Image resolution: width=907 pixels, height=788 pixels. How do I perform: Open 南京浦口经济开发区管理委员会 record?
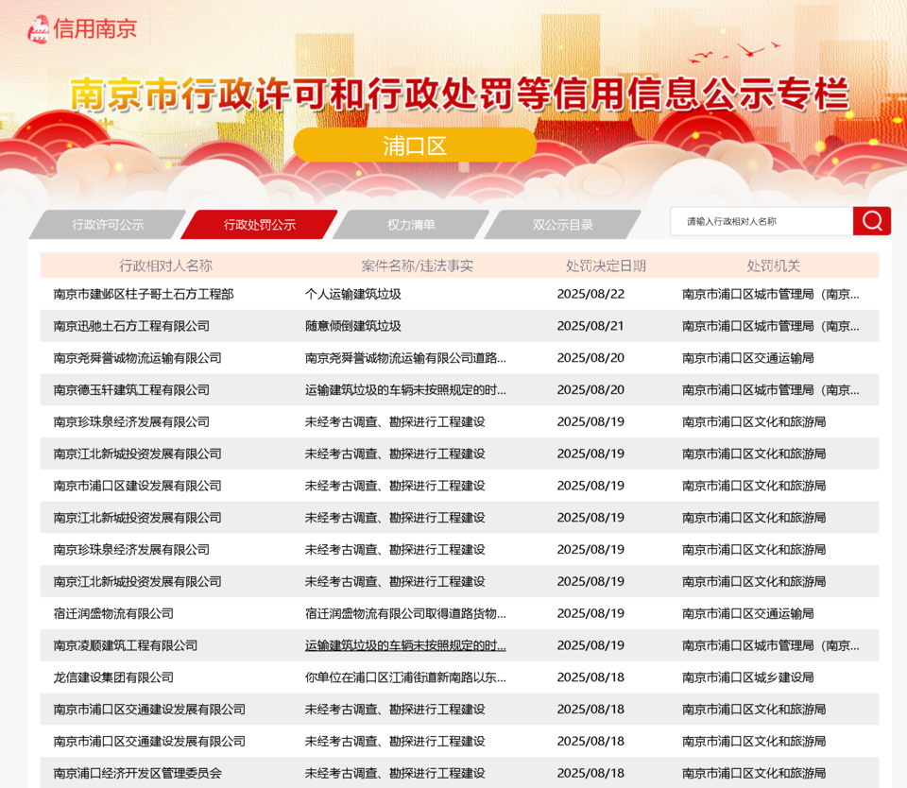click(137, 774)
